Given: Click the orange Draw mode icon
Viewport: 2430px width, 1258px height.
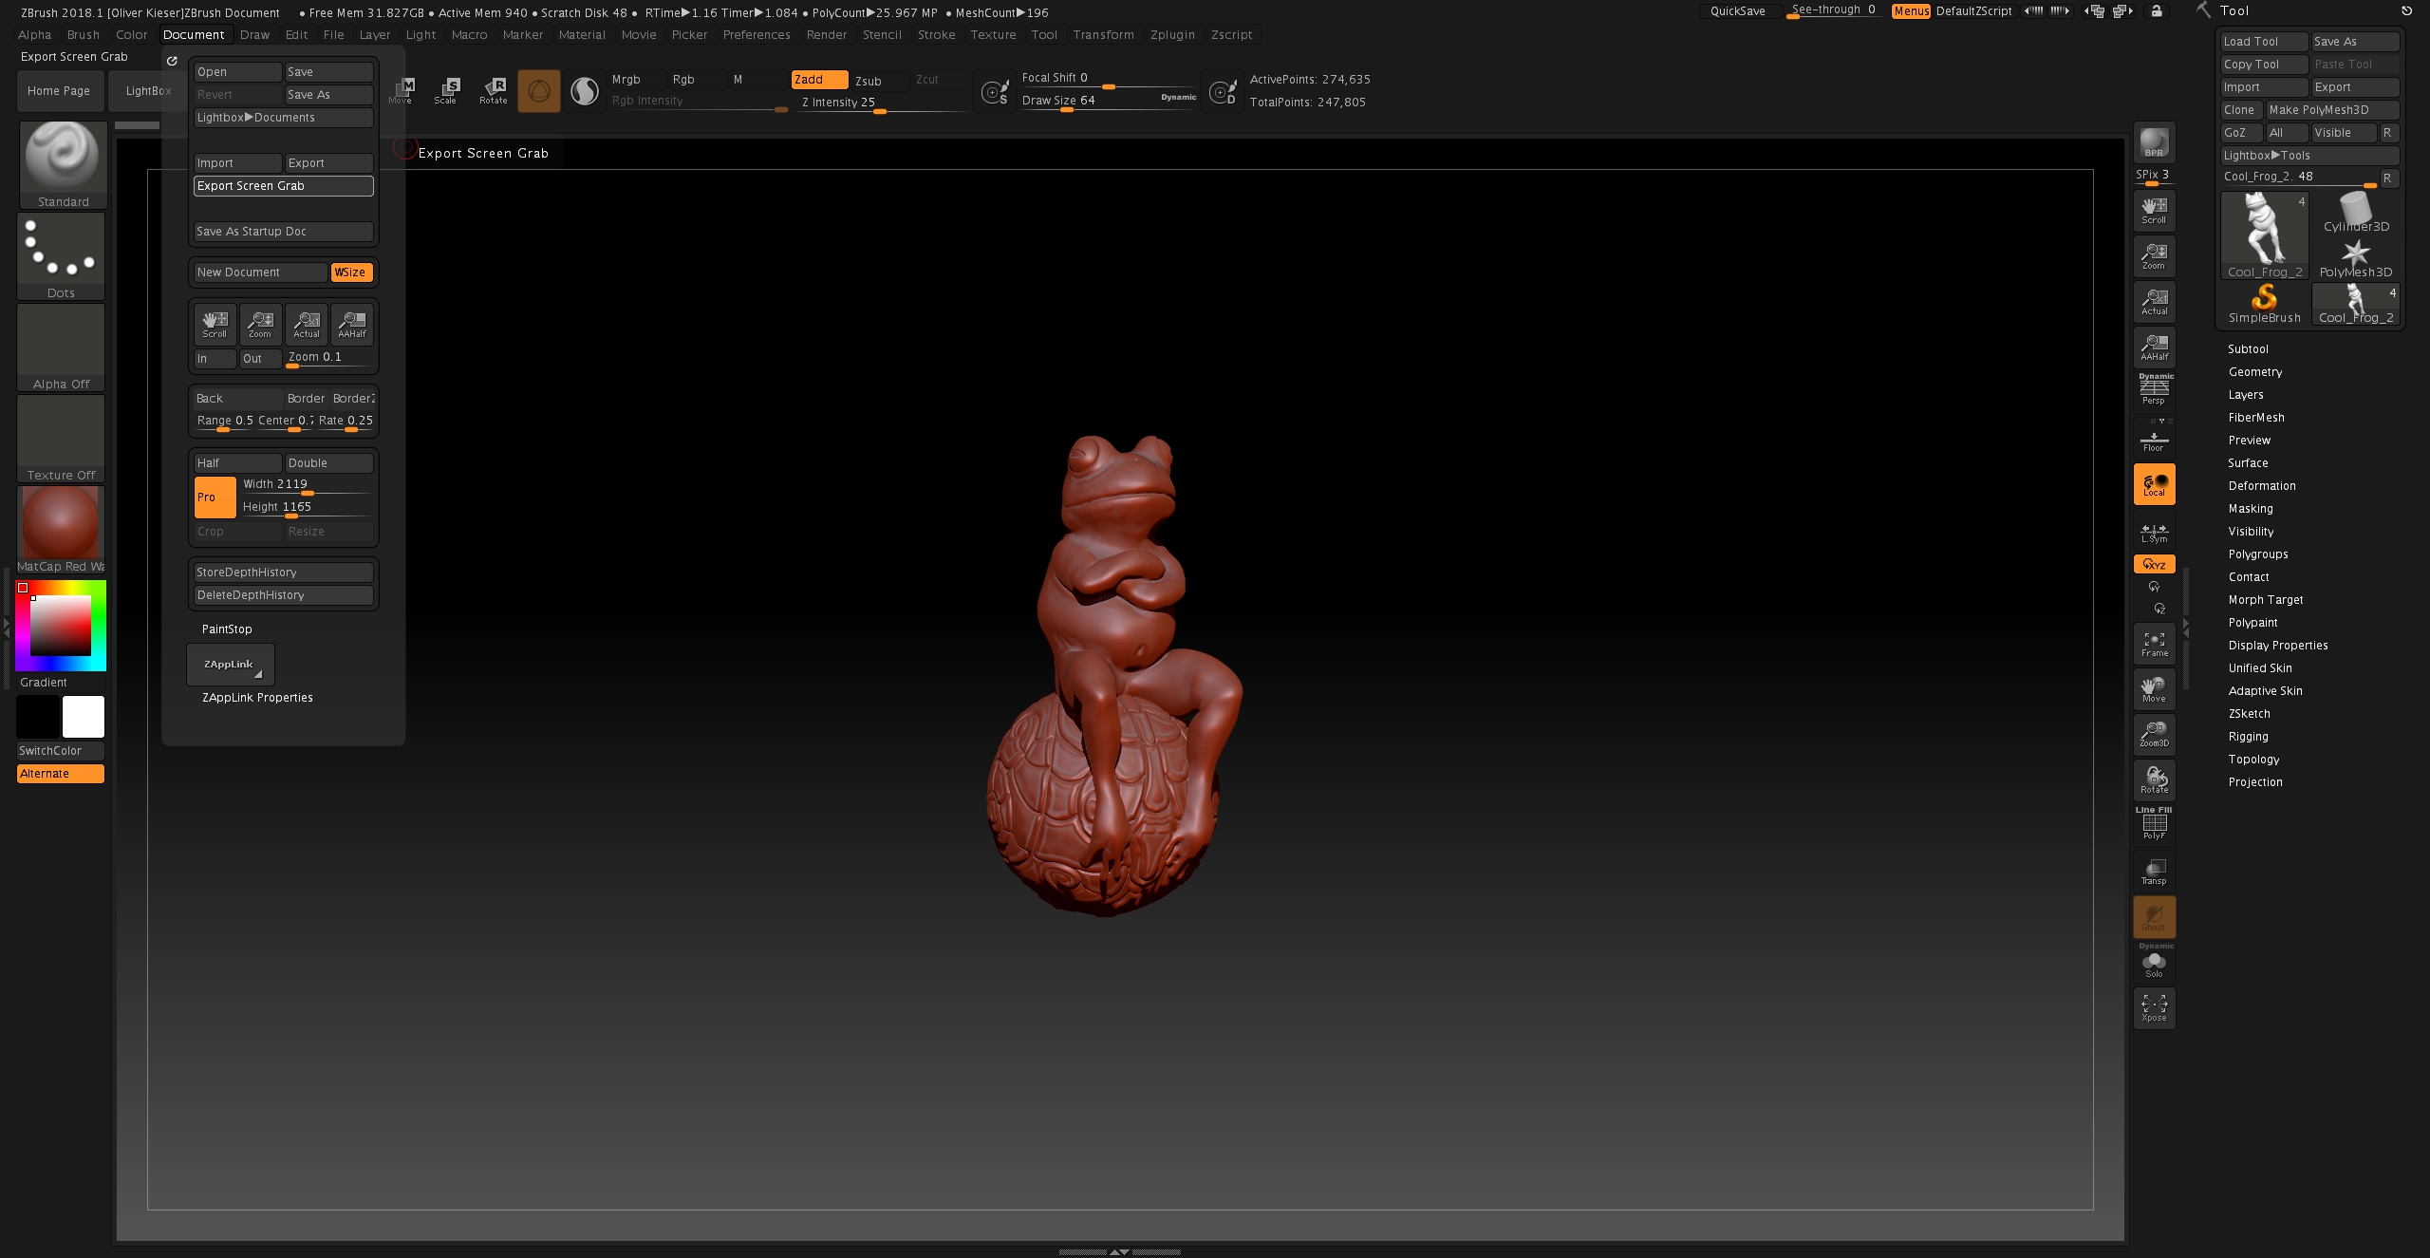Looking at the screenshot, I should [x=538, y=91].
